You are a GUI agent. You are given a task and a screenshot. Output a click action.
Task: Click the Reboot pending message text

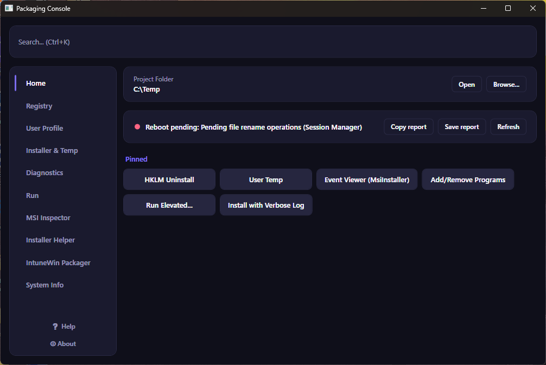253,127
